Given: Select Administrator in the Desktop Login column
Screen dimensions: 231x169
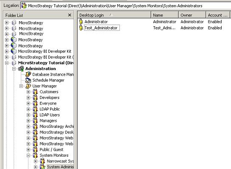Looking at the screenshot, I should click(x=96, y=22).
